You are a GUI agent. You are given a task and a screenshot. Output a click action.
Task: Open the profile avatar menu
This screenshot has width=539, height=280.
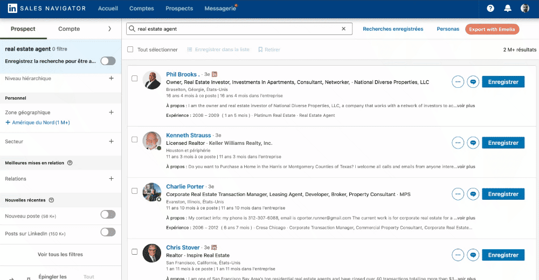coord(524,8)
